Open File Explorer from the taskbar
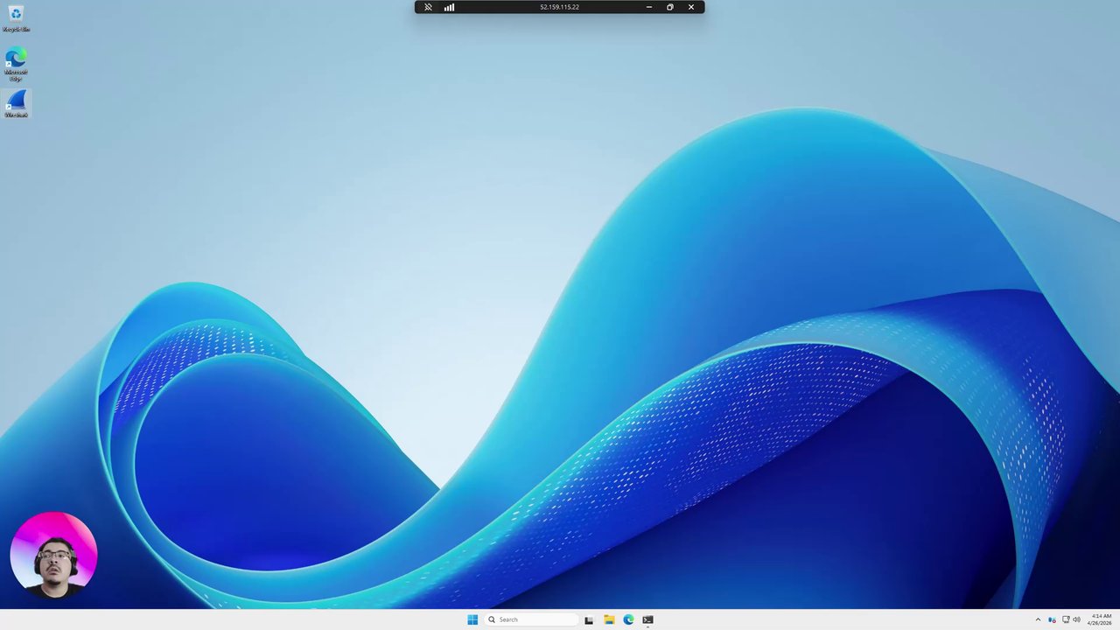Screen dimensions: 1120x630 [609, 619]
